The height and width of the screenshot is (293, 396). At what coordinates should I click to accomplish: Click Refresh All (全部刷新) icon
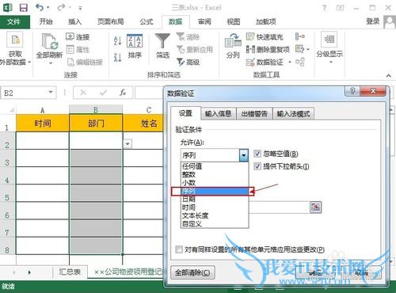pyautogui.click(x=49, y=42)
